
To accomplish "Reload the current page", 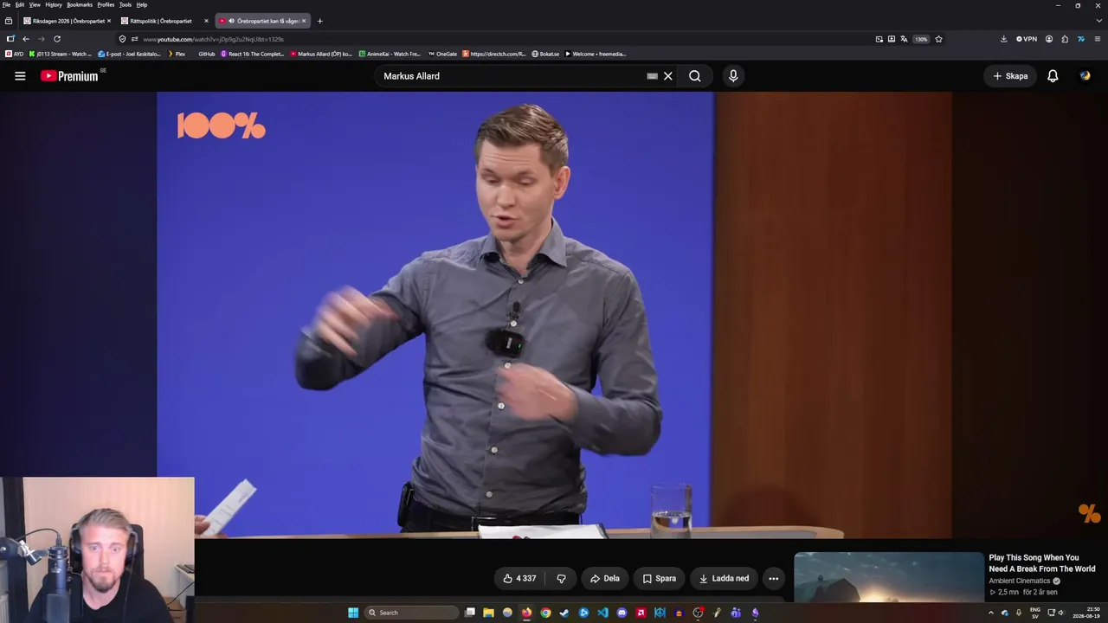I will point(57,39).
